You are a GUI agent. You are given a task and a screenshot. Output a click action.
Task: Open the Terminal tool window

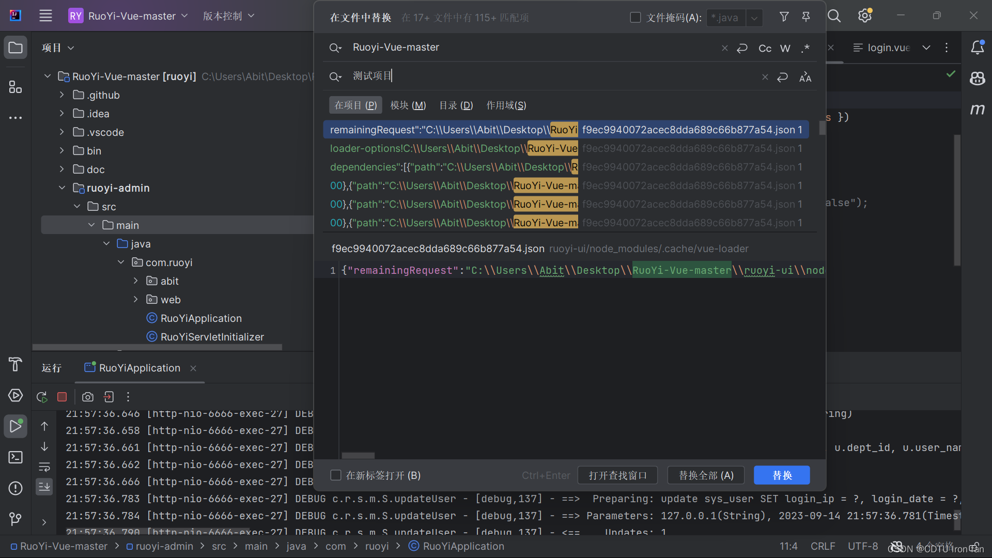tap(16, 457)
